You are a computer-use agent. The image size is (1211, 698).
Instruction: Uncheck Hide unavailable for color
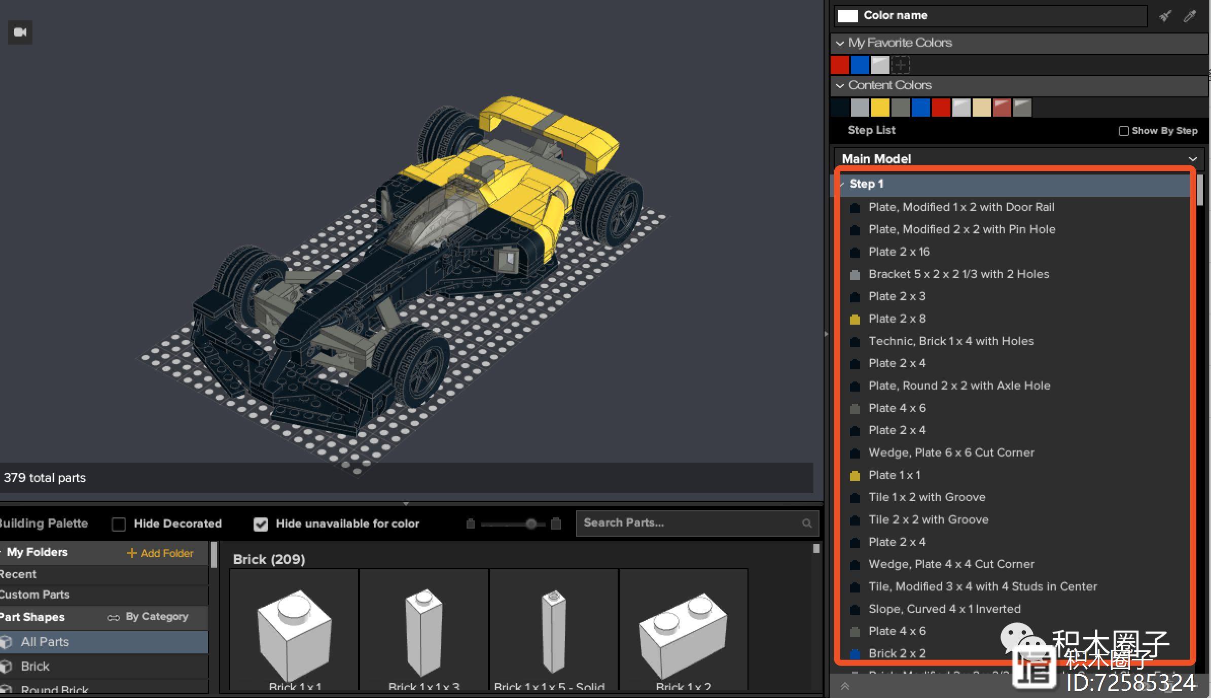point(261,524)
